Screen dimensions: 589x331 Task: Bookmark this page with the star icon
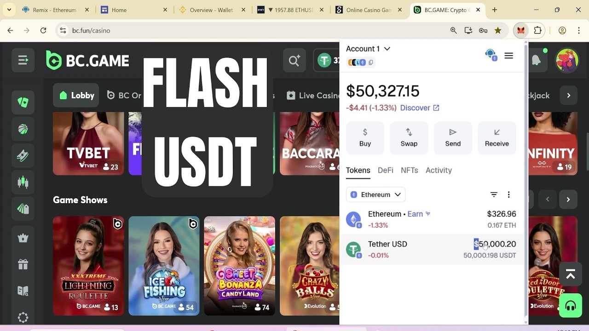click(x=498, y=30)
